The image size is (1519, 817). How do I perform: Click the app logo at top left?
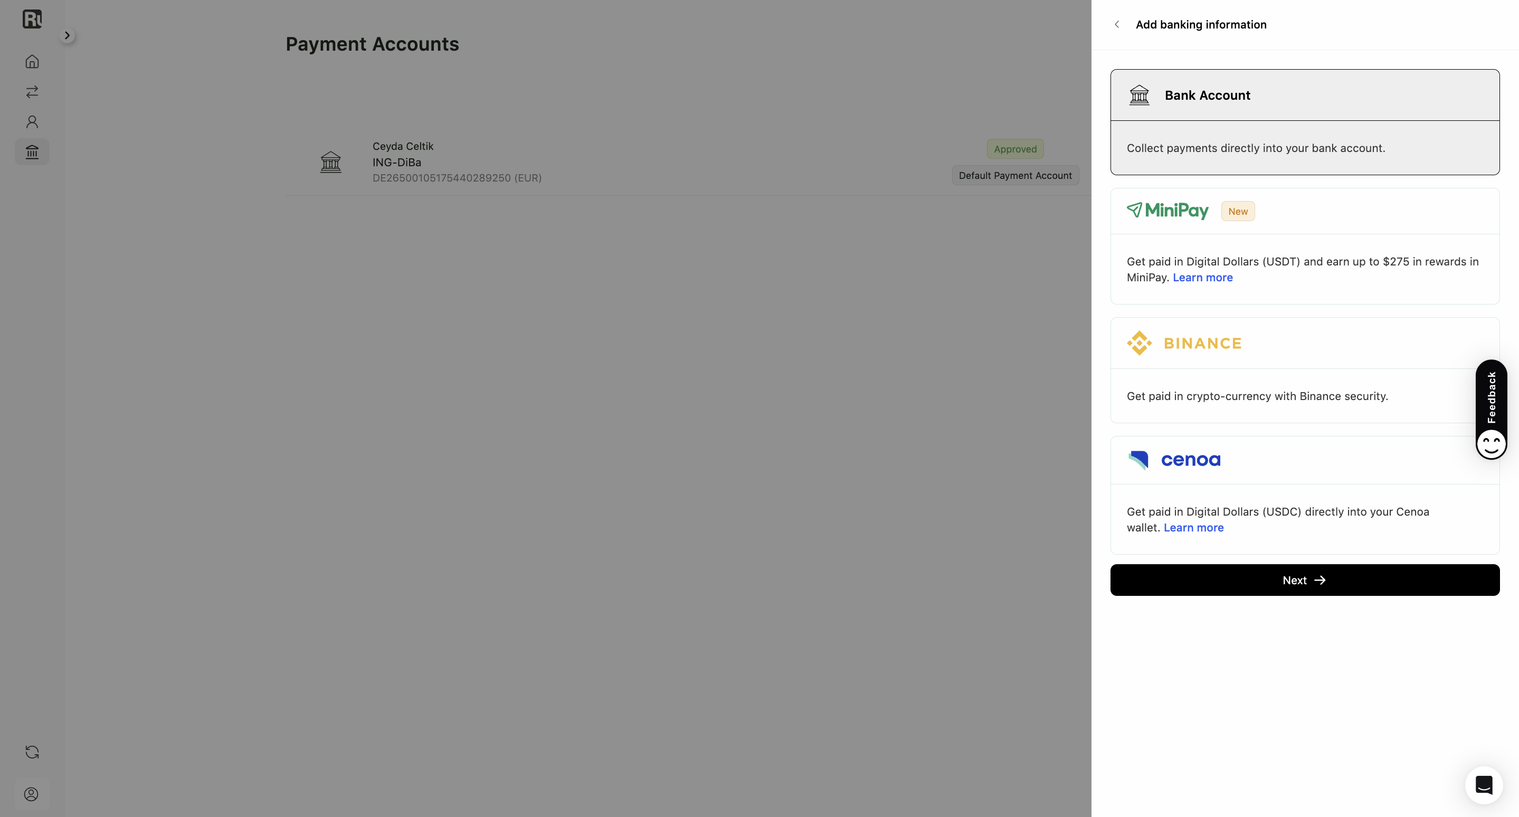32,19
